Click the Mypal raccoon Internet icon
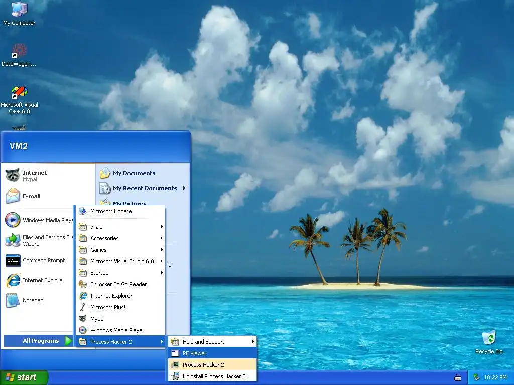 tap(13, 175)
